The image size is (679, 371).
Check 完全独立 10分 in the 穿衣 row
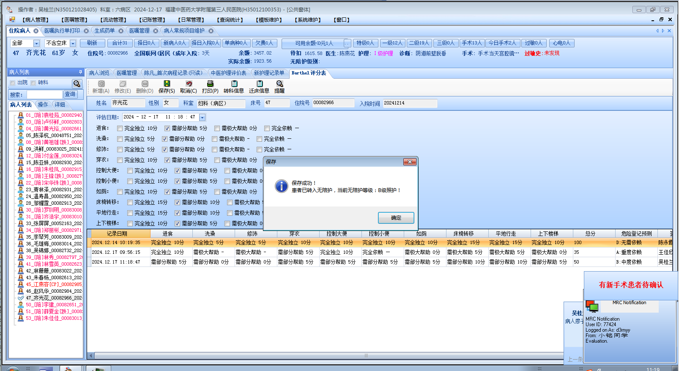120,160
